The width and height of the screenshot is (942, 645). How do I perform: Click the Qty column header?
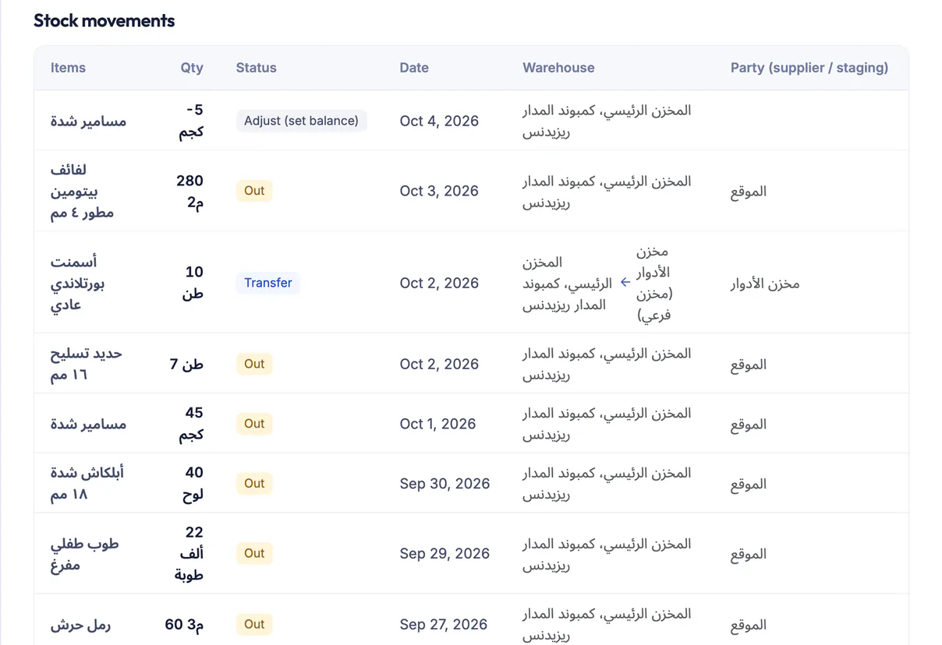pos(192,68)
